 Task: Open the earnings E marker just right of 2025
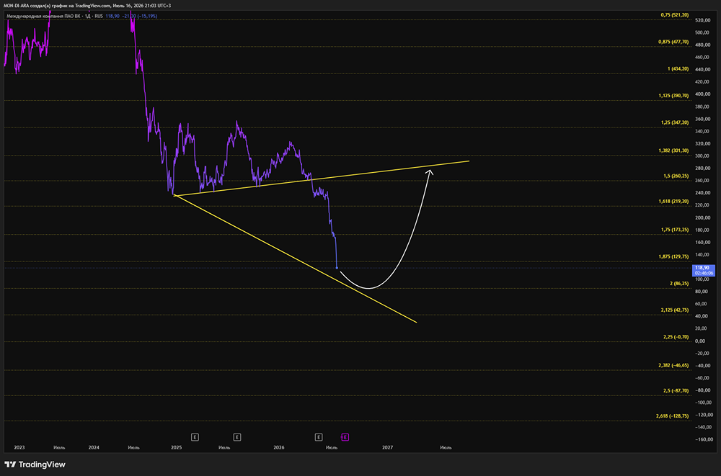tap(195, 437)
